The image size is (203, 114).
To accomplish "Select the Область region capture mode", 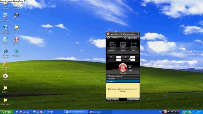I will 112,47.
